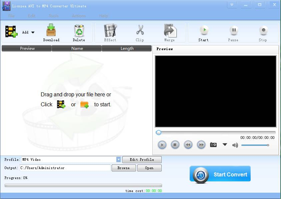Click the 00:00:00/00:00:00 timecode

pos(258,138)
